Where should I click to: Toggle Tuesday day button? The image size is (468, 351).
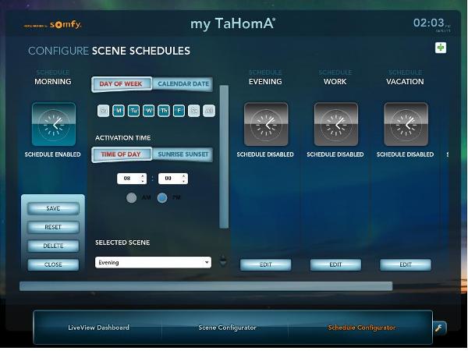(133, 111)
